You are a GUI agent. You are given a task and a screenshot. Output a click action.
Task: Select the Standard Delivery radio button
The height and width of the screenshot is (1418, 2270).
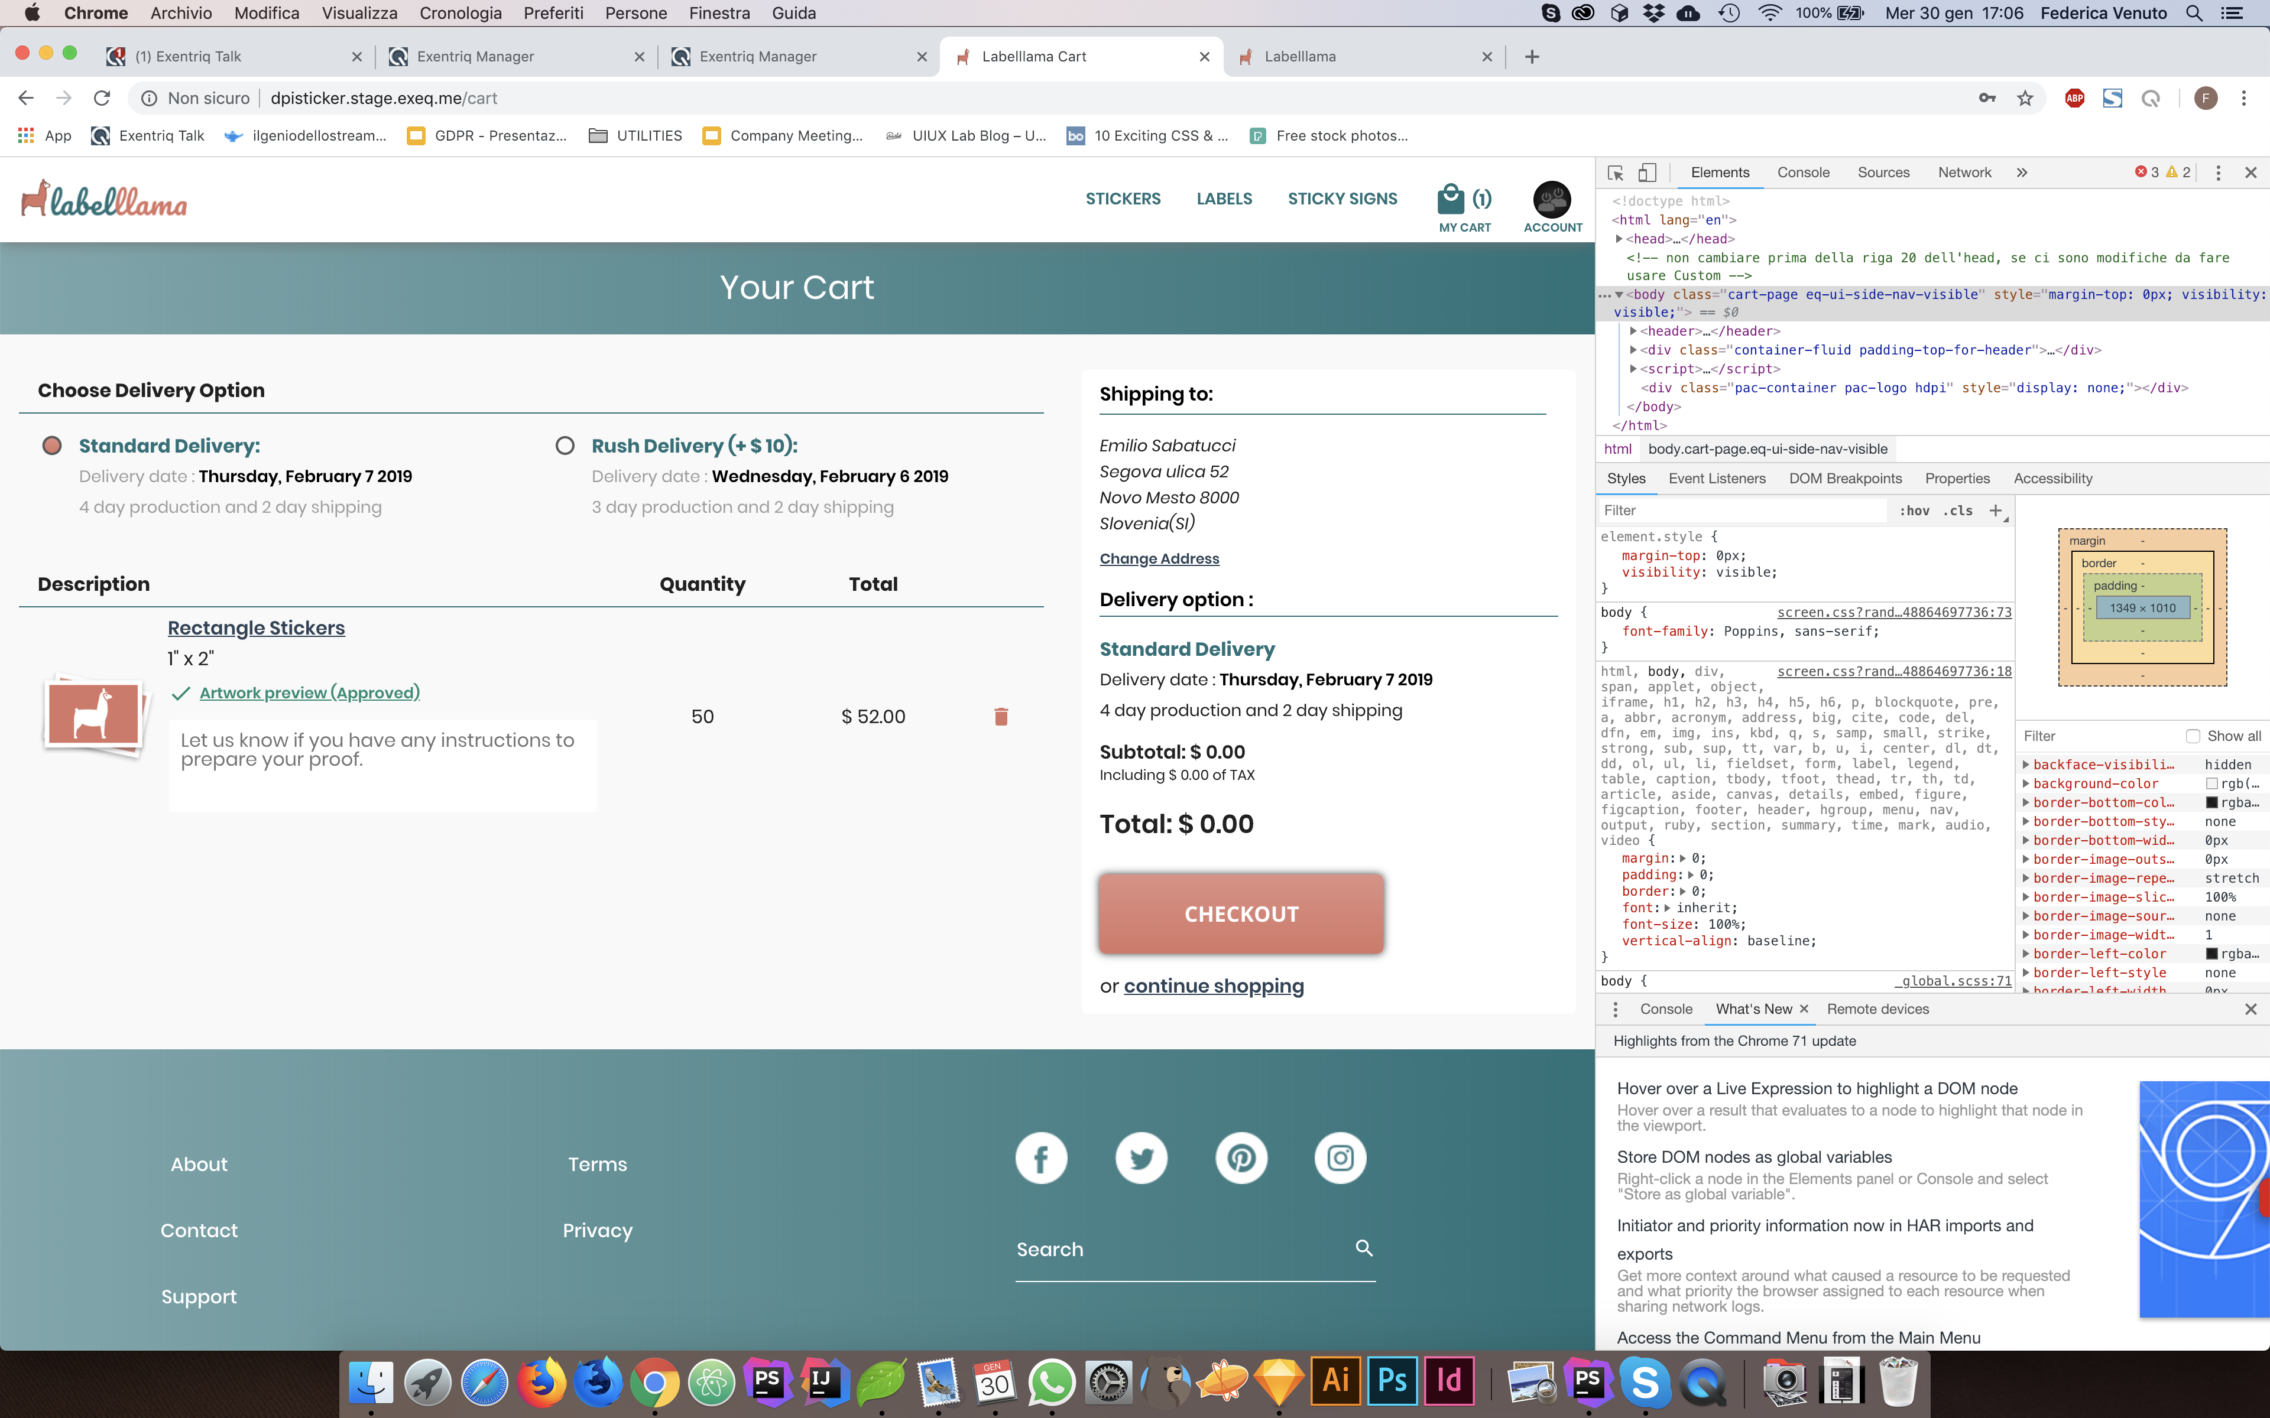(51, 445)
